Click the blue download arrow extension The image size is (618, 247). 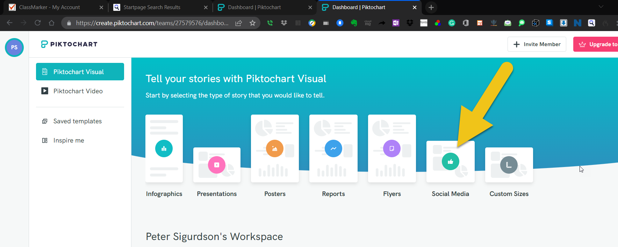click(563, 23)
